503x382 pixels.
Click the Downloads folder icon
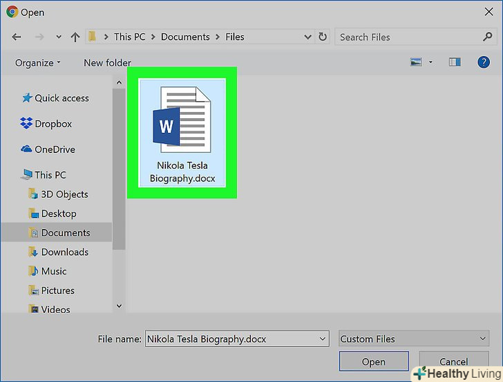(33, 252)
